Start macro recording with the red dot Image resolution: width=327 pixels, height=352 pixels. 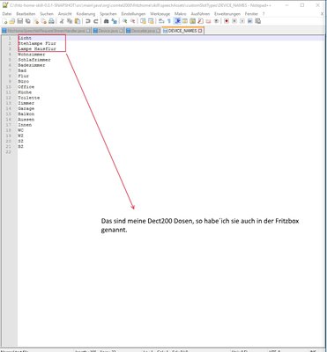point(227,21)
